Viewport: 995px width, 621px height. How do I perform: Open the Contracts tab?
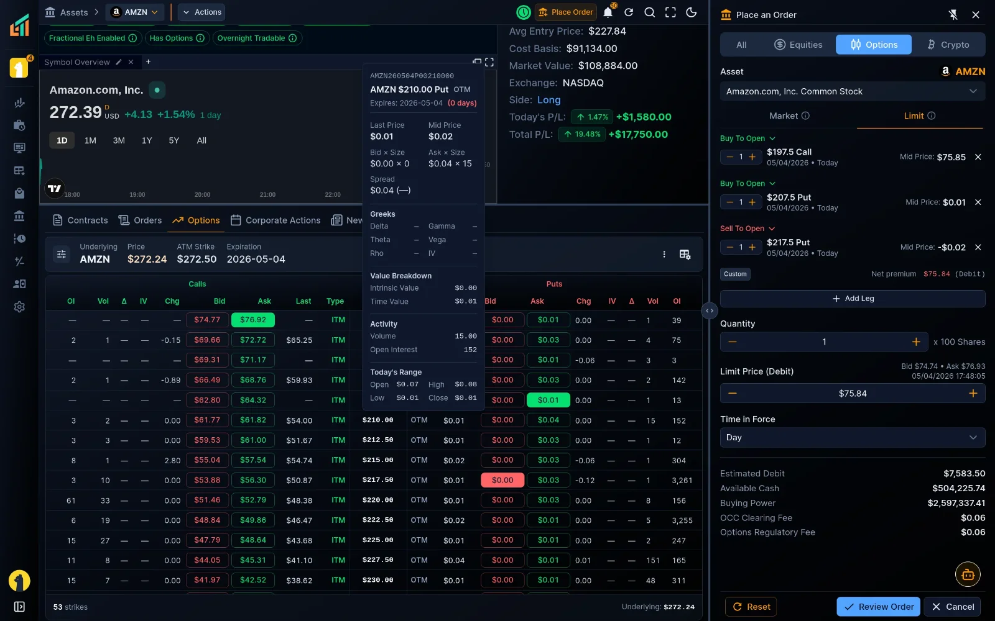80,220
